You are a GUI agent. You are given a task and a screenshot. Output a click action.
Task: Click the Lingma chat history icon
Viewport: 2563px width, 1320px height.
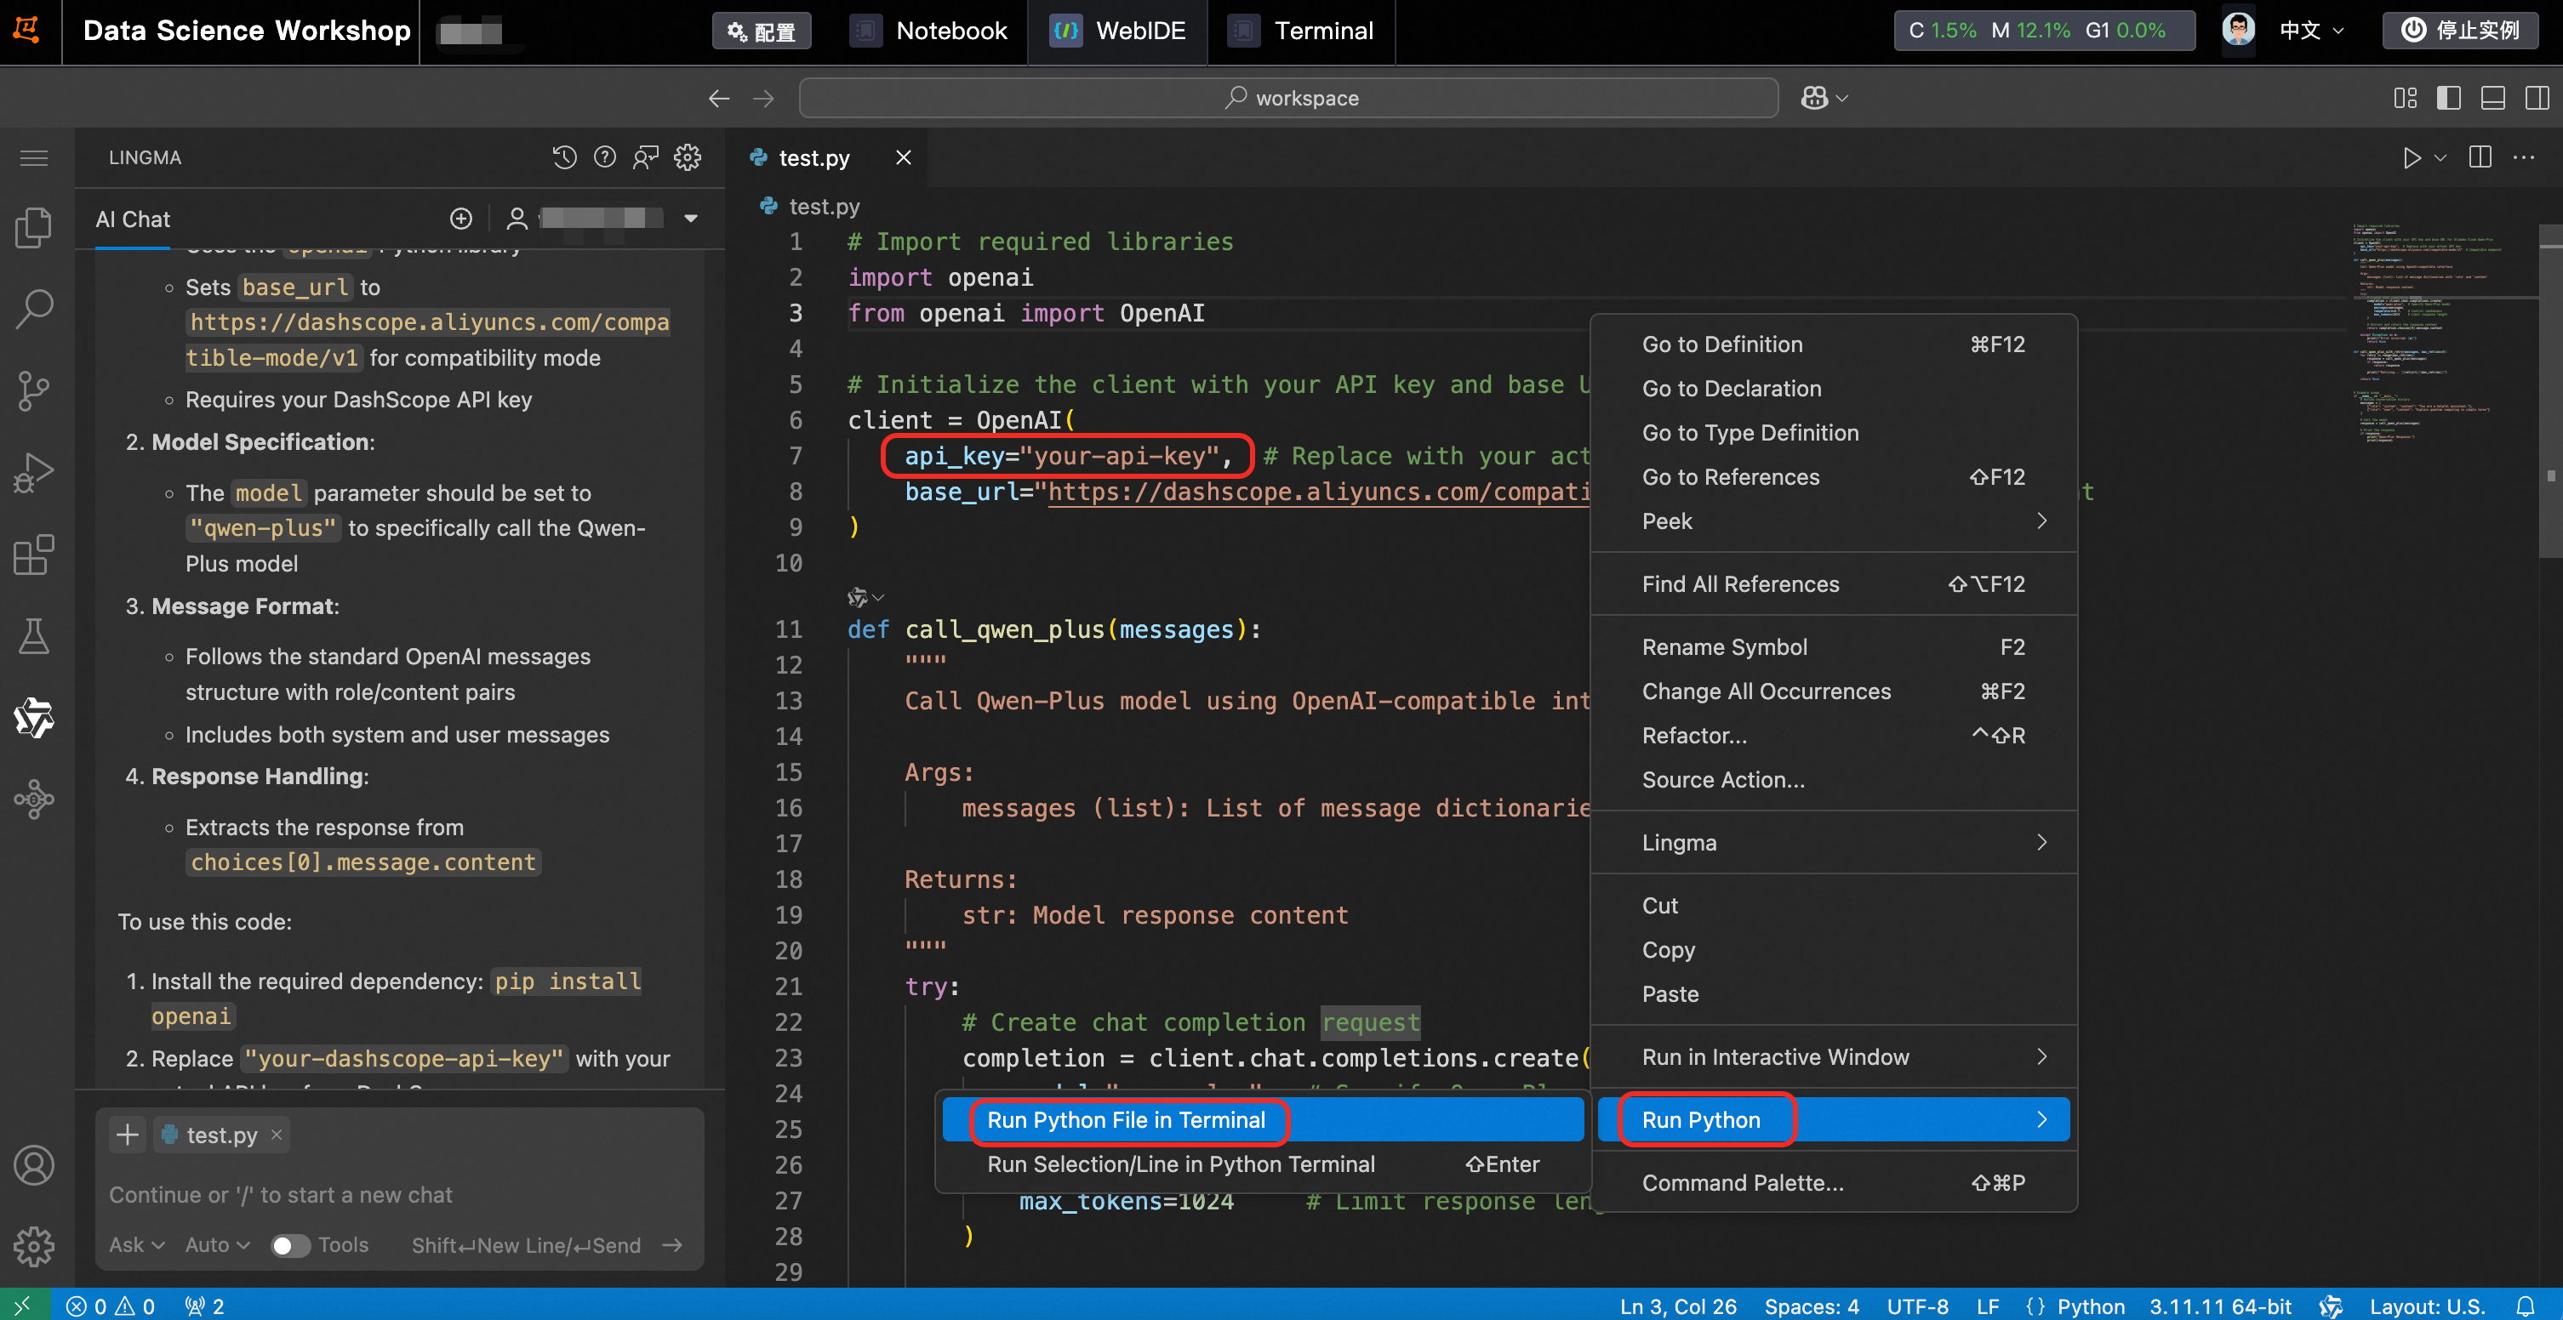tap(564, 157)
